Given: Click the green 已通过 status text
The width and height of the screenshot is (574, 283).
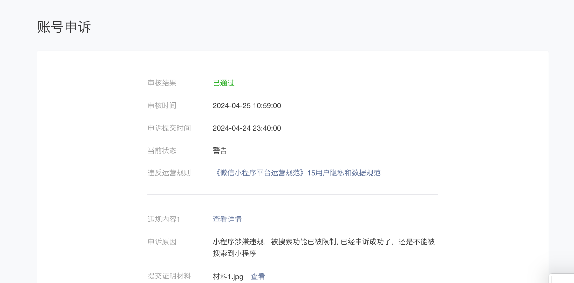Looking at the screenshot, I should [x=223, y=83].
